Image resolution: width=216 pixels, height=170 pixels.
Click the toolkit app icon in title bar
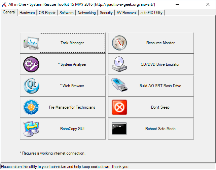[4, 4]
